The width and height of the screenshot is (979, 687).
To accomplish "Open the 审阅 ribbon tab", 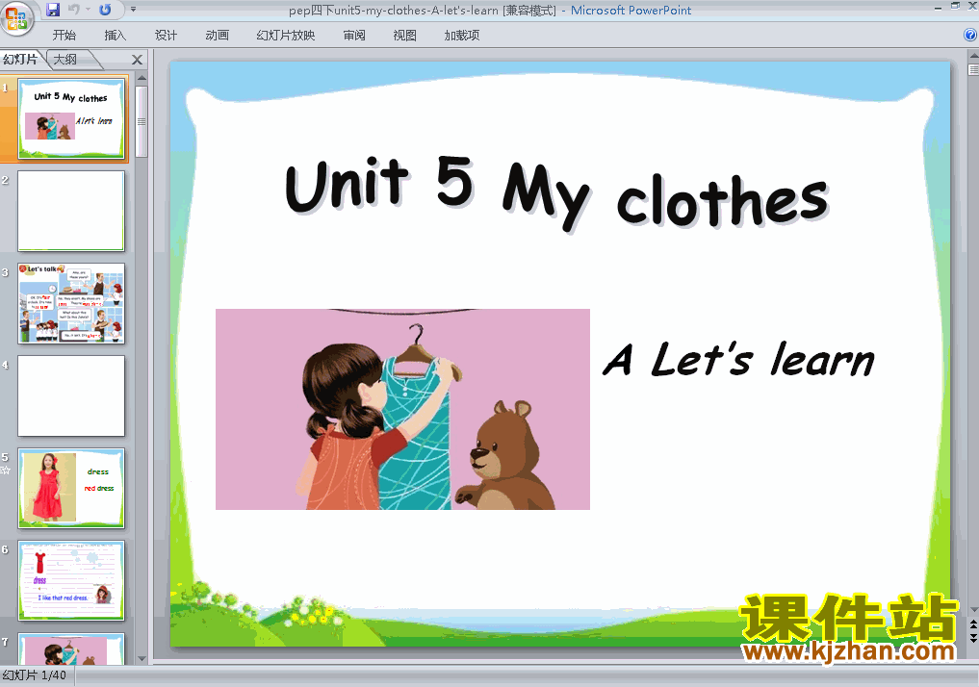I will point(354,36).
